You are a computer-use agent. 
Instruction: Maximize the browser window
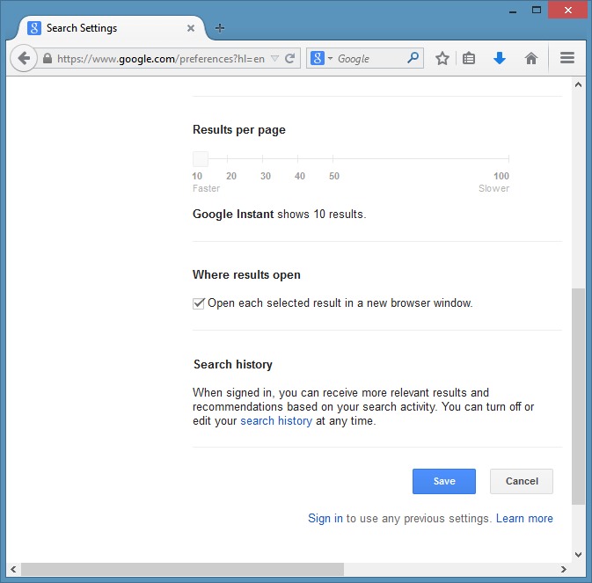tap(536, 11)
